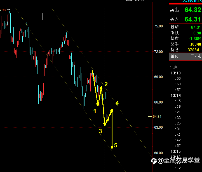The image size is (202, 172).
Task: Click the 60.00 price axis label
Action: click(x=158, y=153)
